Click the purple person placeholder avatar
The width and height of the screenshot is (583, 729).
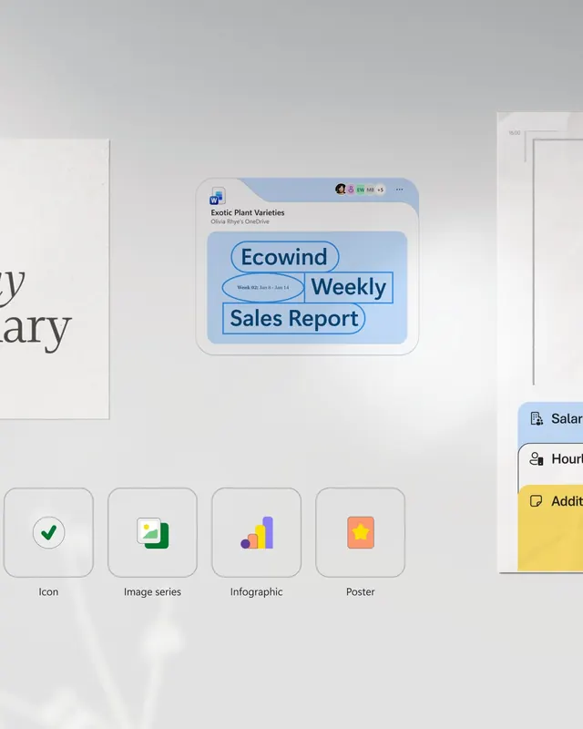(x=351, y=190)
